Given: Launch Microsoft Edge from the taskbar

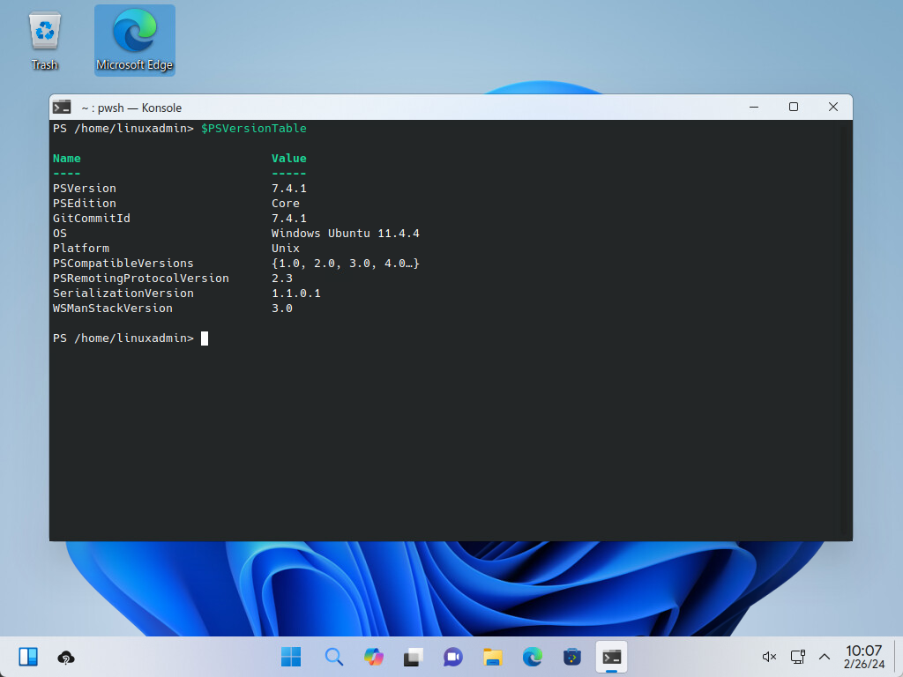Looking at the screenshot, I should coord(532,657).
